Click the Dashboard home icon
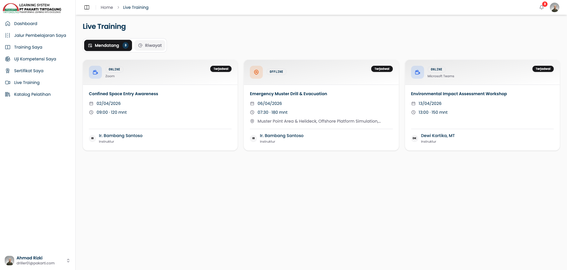The height and width of the screenshot is (270, 567). pyautogui.click(x=8, y=24)
